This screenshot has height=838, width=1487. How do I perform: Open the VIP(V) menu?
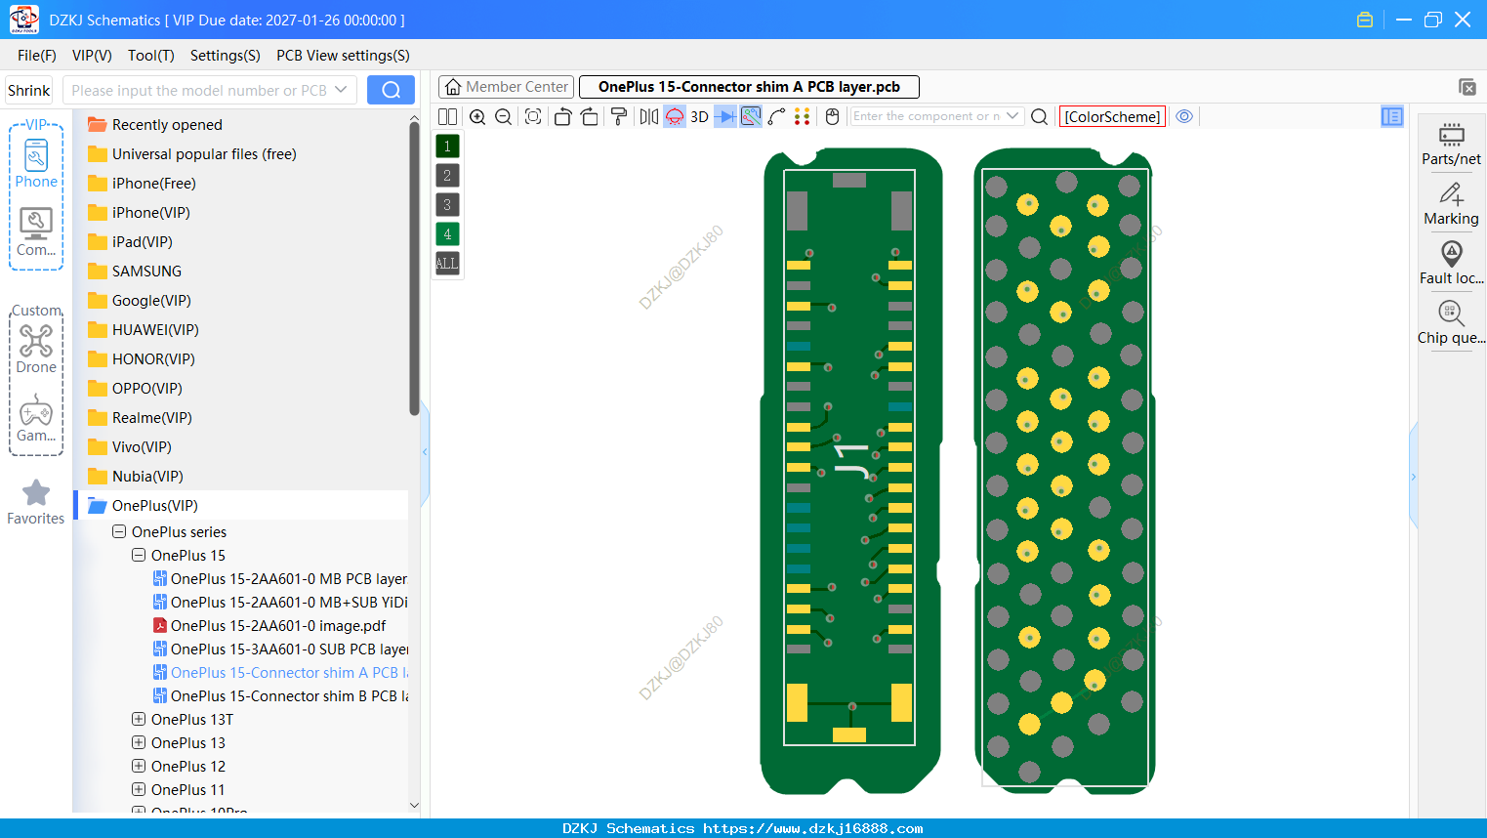(x=92, y=56)
